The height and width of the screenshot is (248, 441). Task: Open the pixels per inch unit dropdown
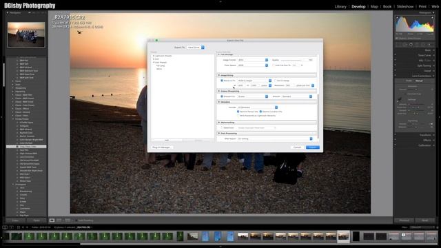coord(305,85)
